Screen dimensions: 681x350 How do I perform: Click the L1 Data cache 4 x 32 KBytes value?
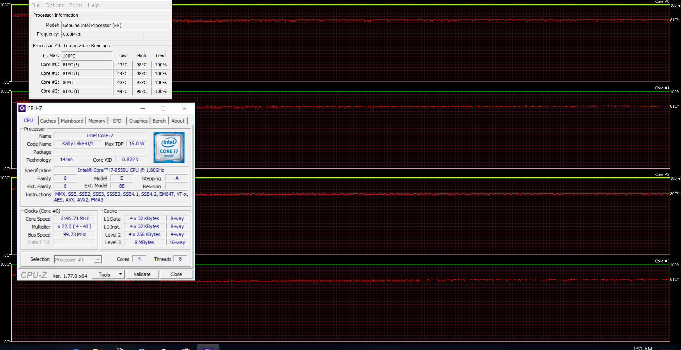[x=144, y=218]
